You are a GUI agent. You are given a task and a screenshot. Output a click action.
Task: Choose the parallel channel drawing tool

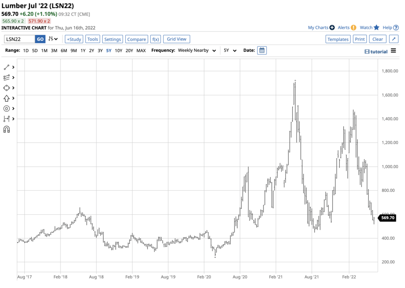click(x=6, y=77)
